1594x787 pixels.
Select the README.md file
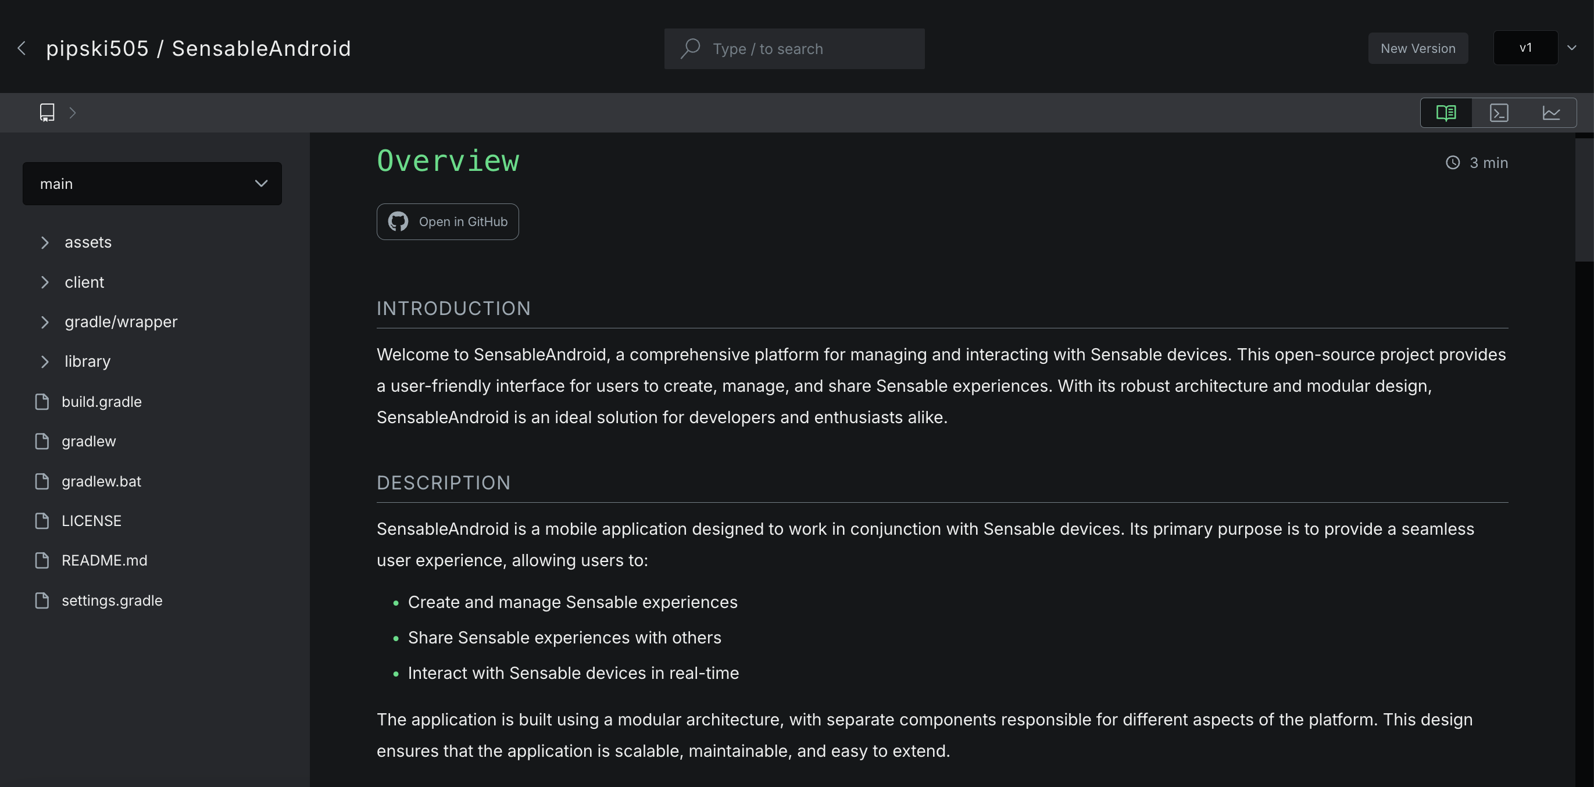click(x=105, y=559)
